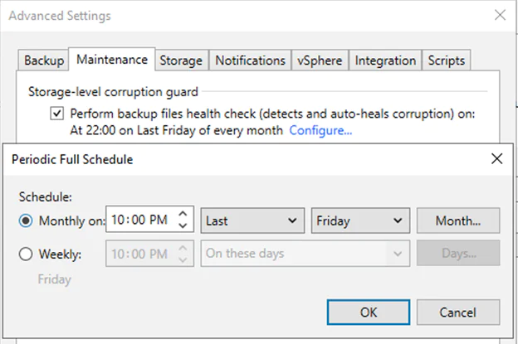The image size is (518, 344).
Task: Click the Configure link for health check
Action: [320, 130]
